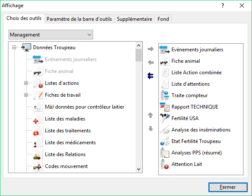Expand the Fiches de travail node
The width and height of the screenshot is (252, 196).
pos(26,95)
